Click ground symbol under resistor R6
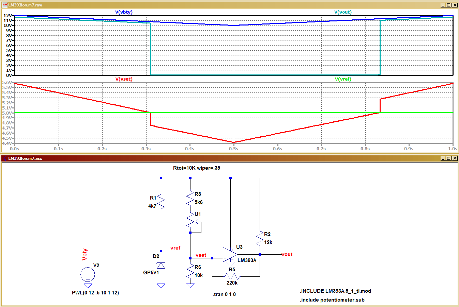Viewport: 459px width, 307px height. [190, 285]
